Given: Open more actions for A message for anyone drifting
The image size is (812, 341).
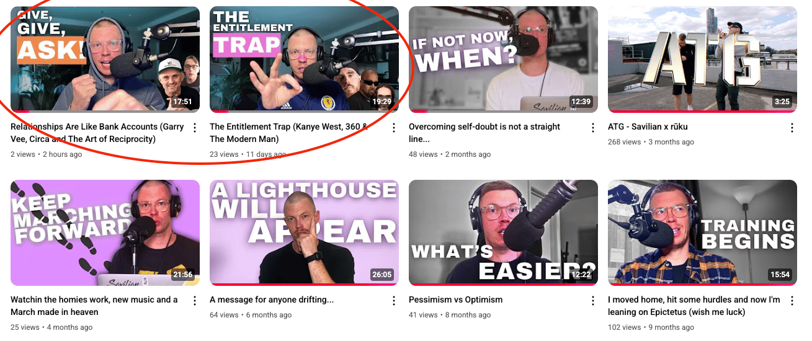Looking at the screenshot, I should point(394,301).
